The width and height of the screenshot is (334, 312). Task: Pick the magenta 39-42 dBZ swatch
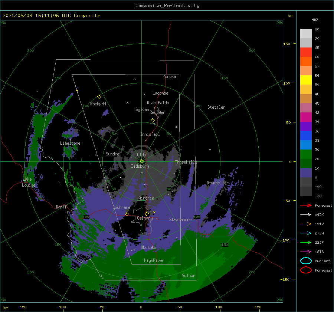click(306, 117)
